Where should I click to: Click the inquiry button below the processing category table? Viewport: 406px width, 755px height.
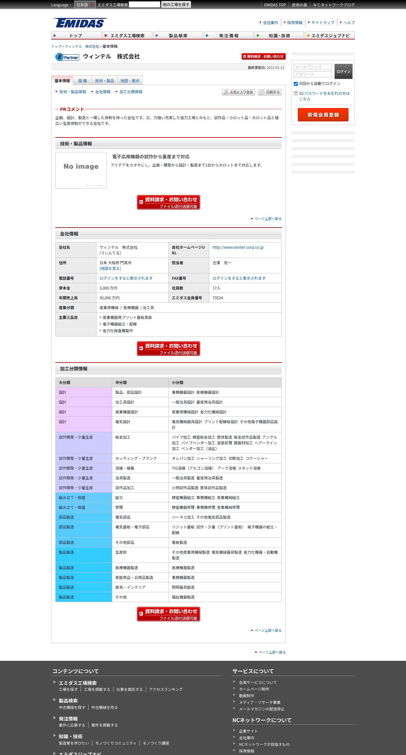(169, 614)
